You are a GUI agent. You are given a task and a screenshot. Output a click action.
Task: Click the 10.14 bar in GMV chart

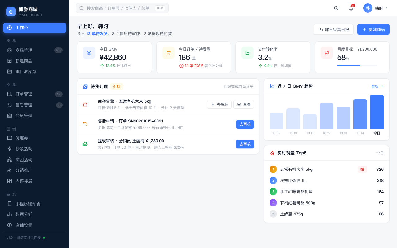click(x=360, y=114)
